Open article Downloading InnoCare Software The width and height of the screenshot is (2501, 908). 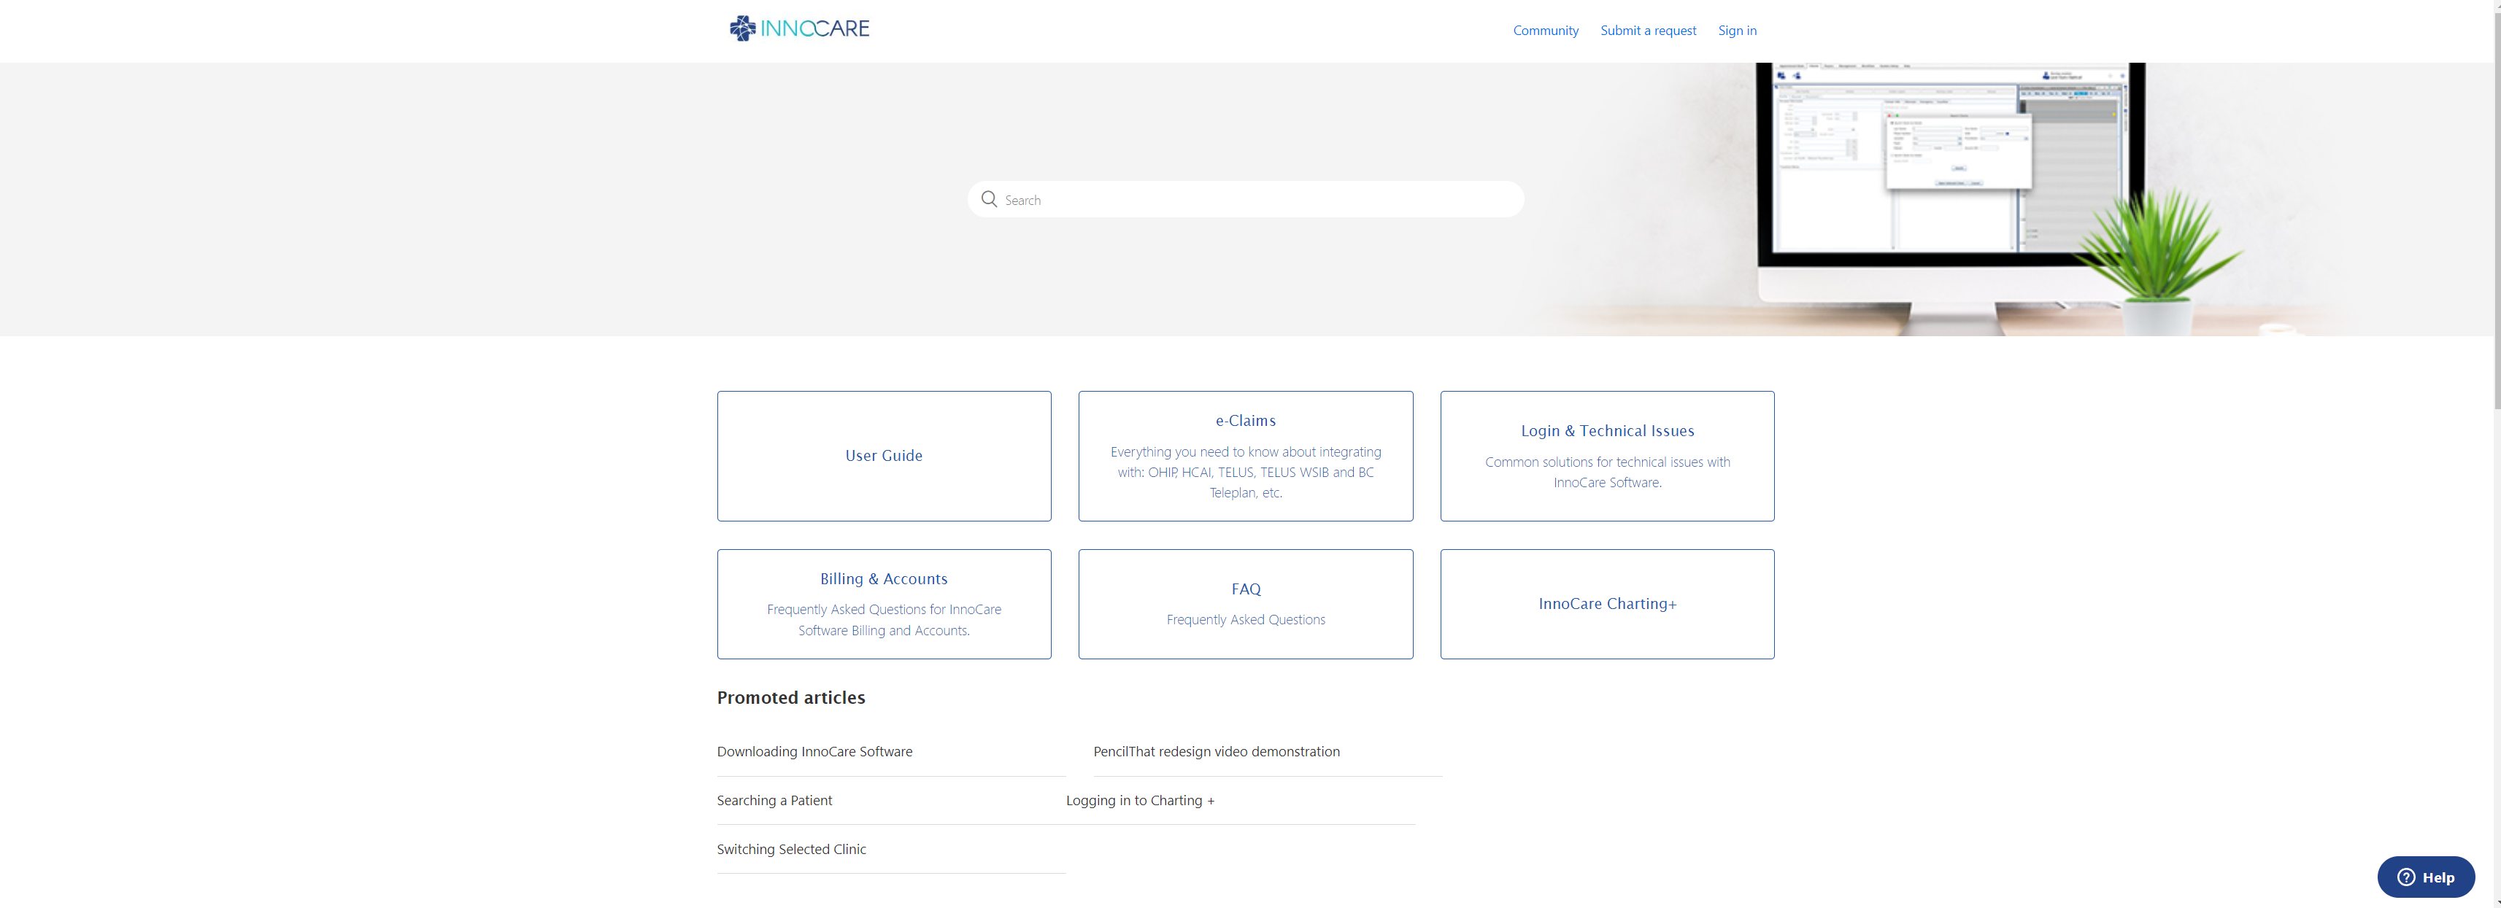pyautogui.click(x=814, y=752)
